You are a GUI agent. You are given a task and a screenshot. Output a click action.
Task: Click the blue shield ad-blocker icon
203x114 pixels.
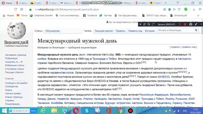[x=169, y=9]
